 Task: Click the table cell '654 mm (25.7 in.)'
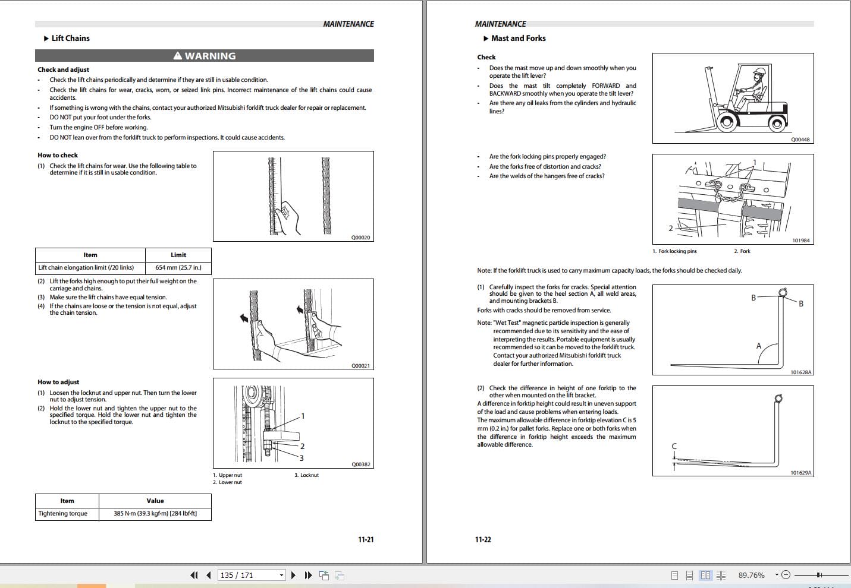coord(178,267)
